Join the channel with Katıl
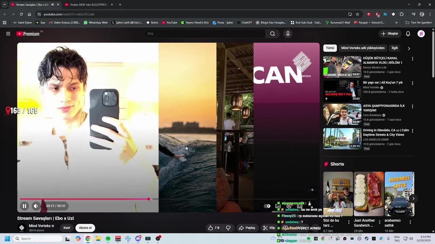This screenshot has width=435, height=244. pyautogui.click(x=67, y=228)
